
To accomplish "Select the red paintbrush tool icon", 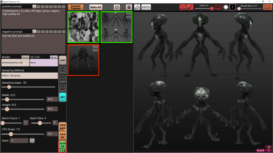I will click(190, 7).
